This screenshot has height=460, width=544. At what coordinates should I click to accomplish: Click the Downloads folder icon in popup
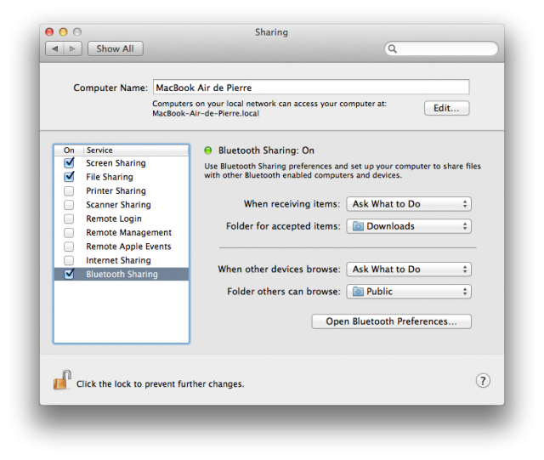(x=358, y=226)
